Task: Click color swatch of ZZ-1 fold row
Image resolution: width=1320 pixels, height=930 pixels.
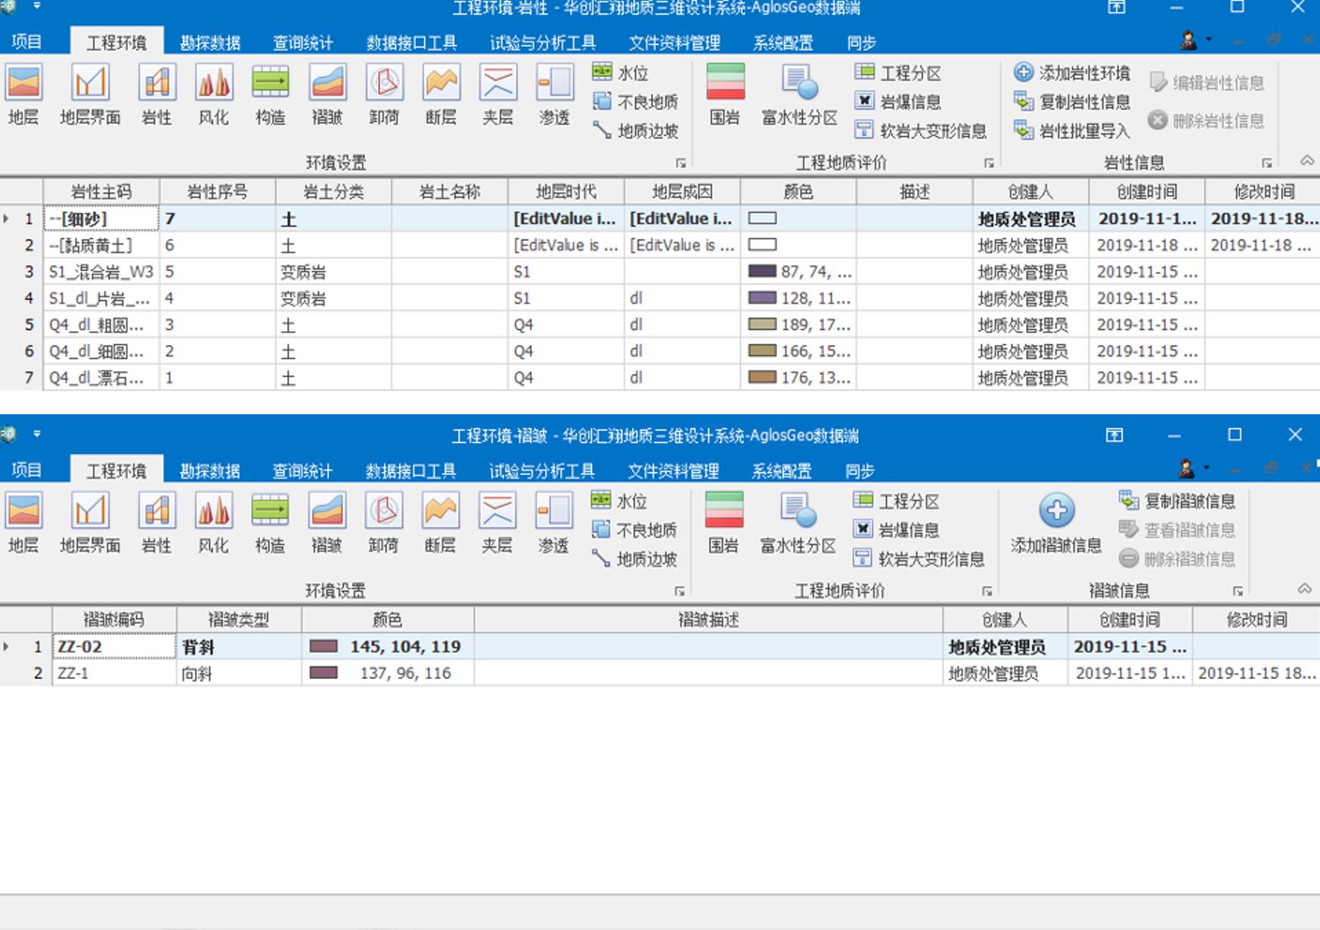Action: tap(324, 673)
